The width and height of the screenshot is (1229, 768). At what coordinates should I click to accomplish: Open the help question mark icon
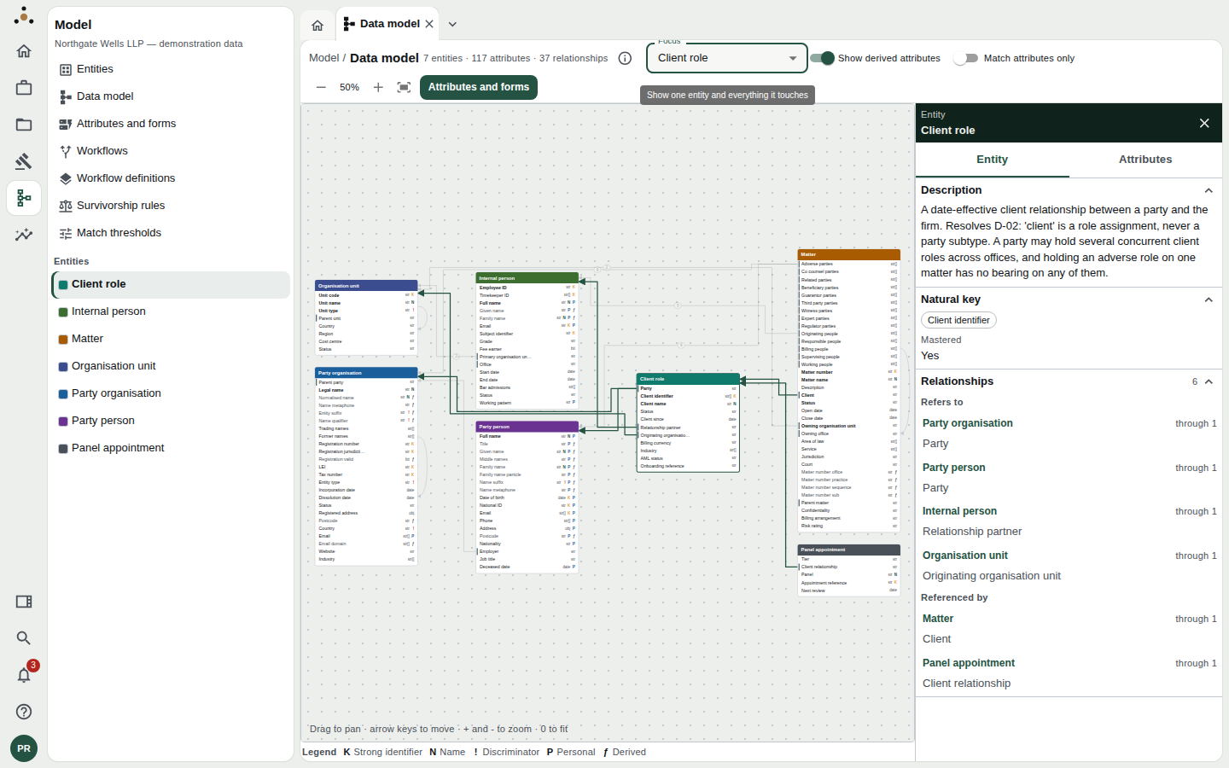[x=24, y=712]
